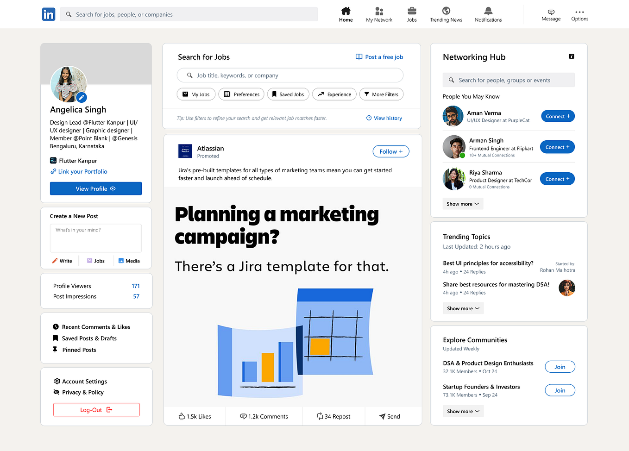
Task: Click the LinkedIn logo
Action: [x=49, y=14]
